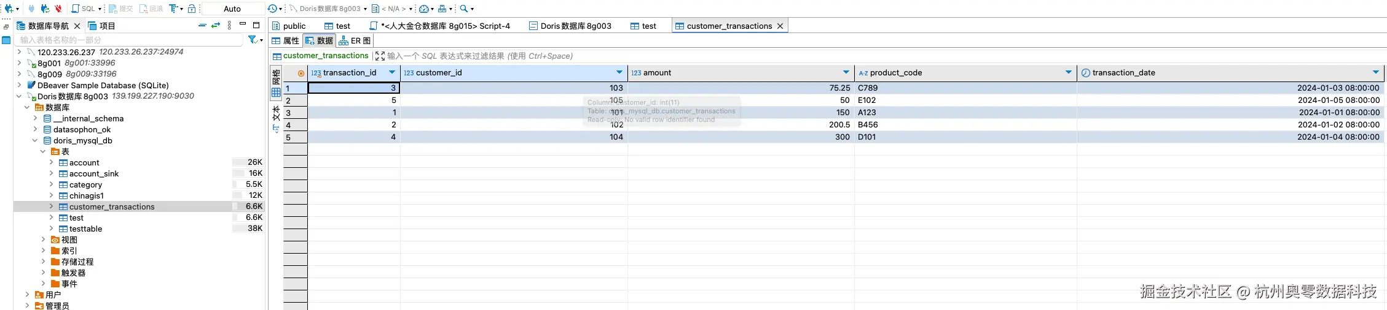Click the magnifier search icon in toolbar

[x=464, y=9]
